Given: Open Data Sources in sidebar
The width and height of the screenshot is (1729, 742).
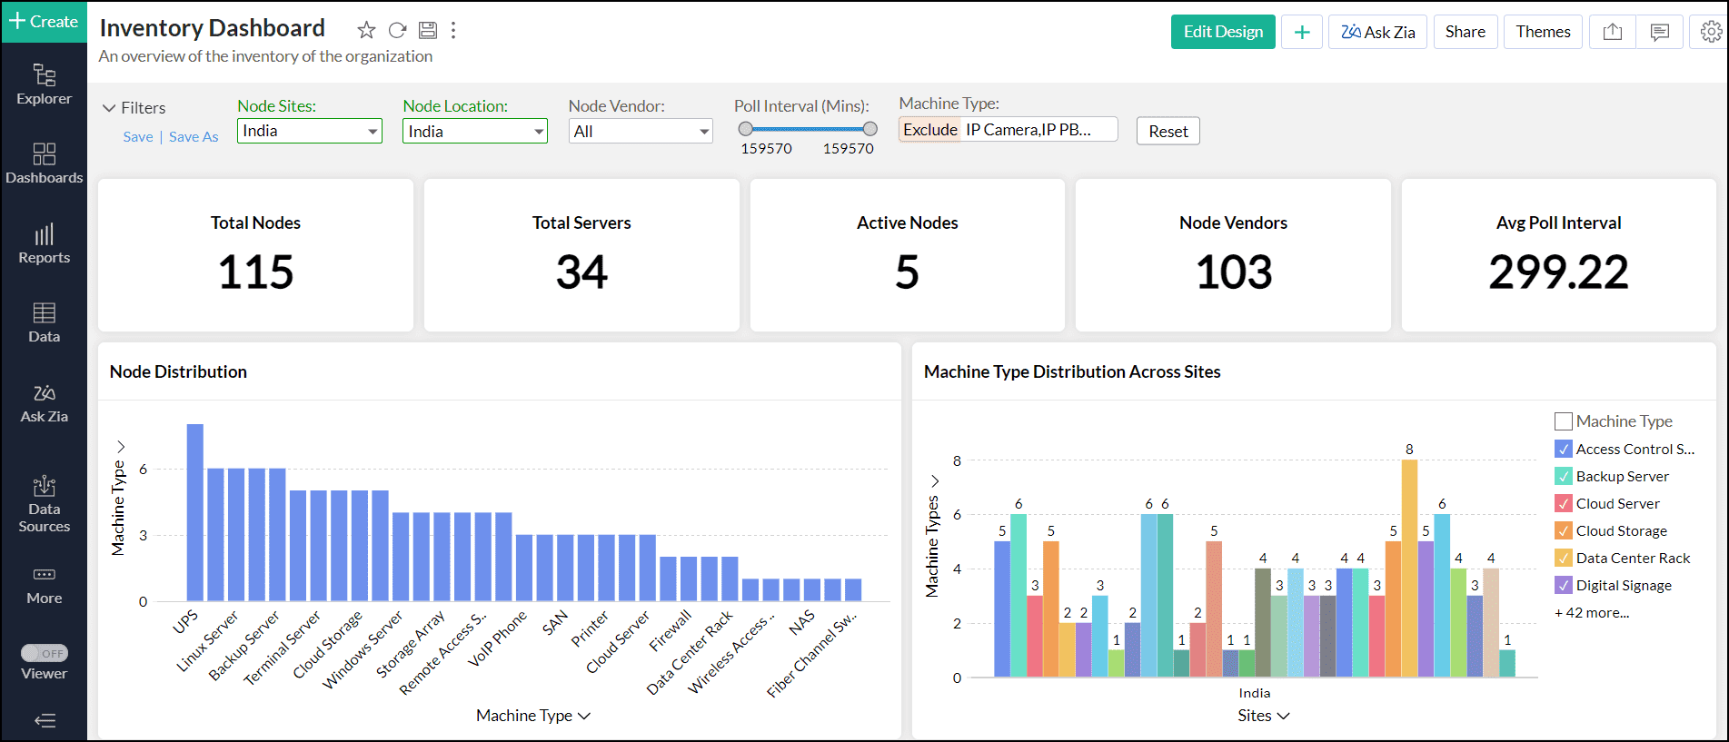Looking at the screenshot, I should (x=44, y=504).
